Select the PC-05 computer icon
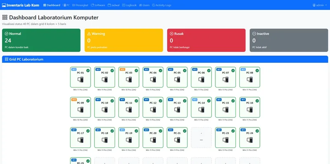Image resolution: width=330 pixels, height=164 pixels. [x=177, y=79]
